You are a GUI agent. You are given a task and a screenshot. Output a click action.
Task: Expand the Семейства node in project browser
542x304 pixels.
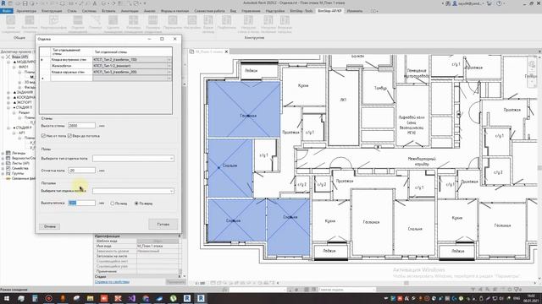point(3,169)
